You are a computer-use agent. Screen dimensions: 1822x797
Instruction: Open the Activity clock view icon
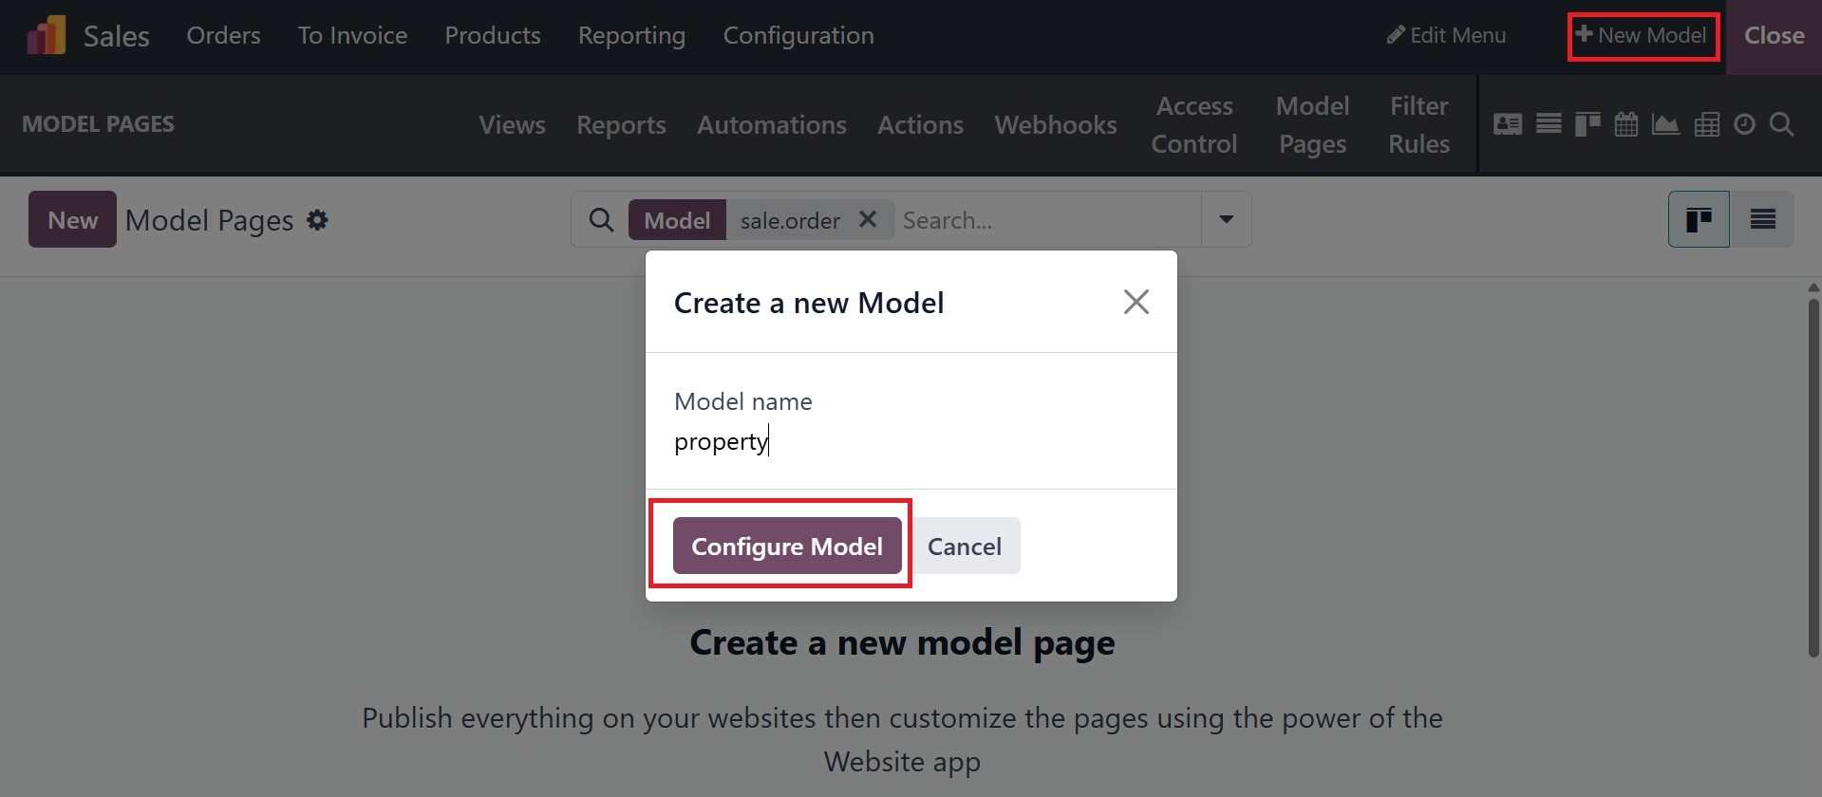tap(1744, 124)
